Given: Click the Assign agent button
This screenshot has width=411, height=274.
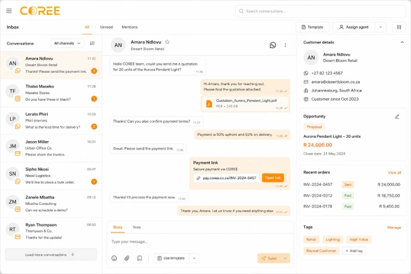Looking at the screenshot, I should click(x=354, y=27).
